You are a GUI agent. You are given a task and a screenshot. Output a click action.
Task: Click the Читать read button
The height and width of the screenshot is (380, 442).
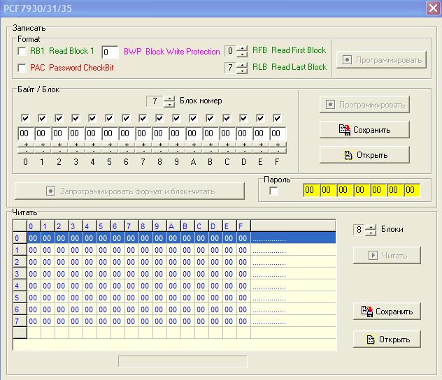(x=387, y=255)
